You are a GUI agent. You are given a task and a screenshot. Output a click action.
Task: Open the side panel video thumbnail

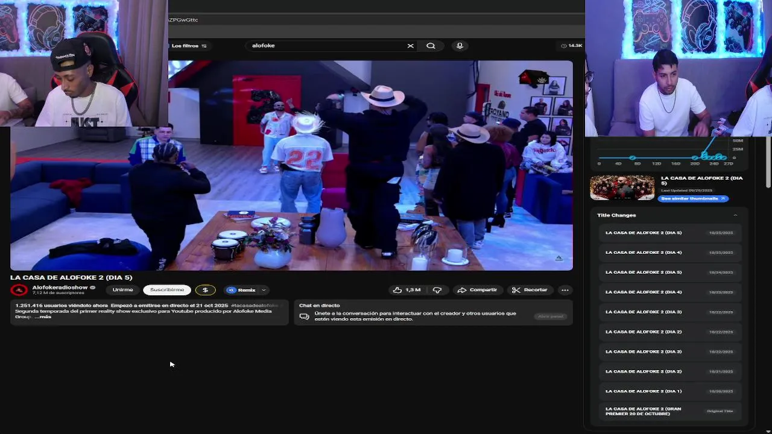(x=622, y=187)
